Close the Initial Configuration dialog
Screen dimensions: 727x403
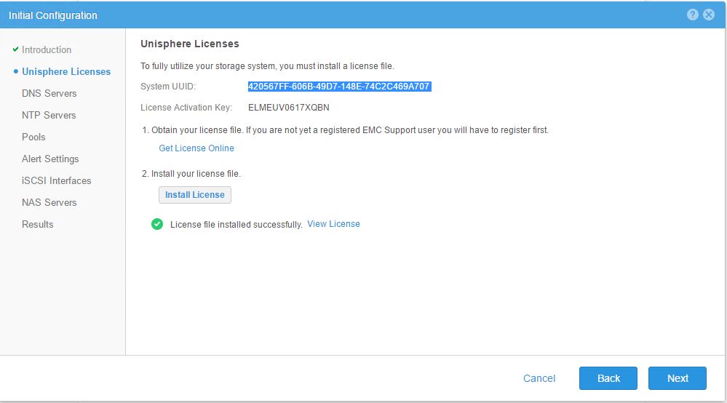(709, 15)
